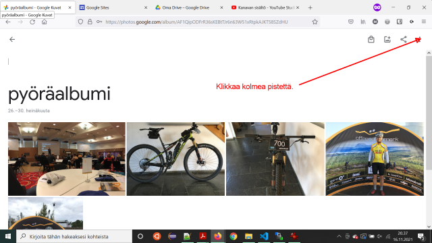
Task: Open the Firefox library icon
Action: point(363,22)
